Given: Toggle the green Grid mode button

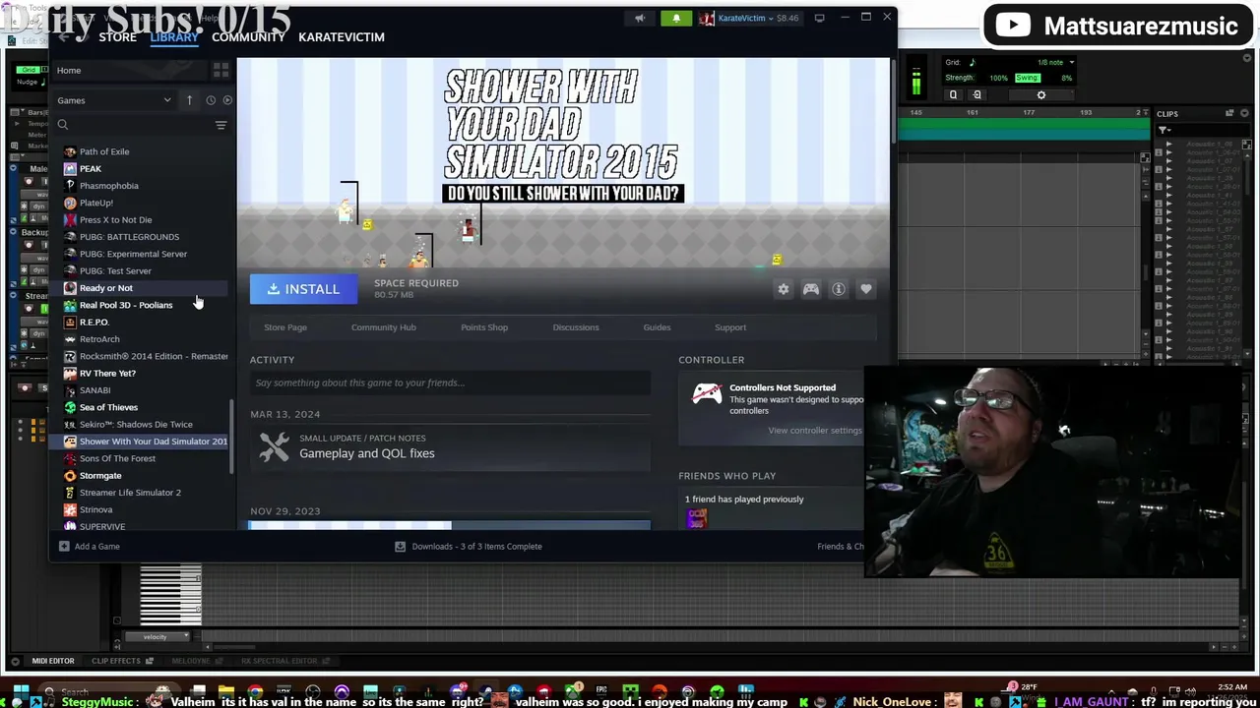Looking at the screenshot, I should (x=30, y=70).
